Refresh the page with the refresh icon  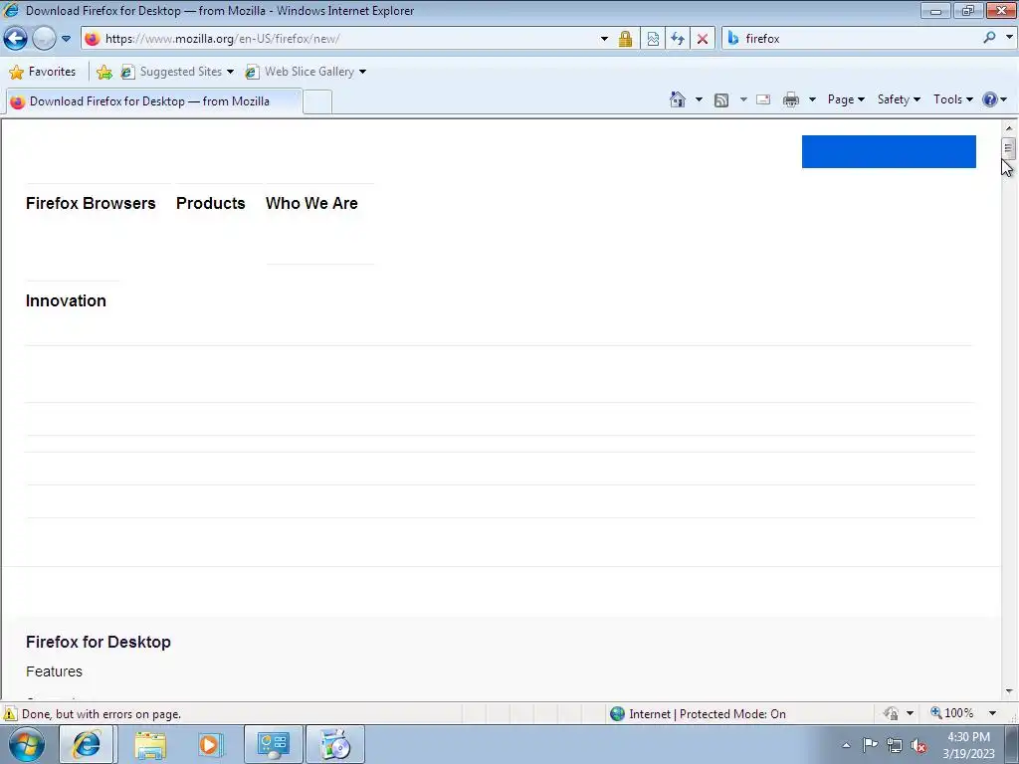click(x=678, y=39)
